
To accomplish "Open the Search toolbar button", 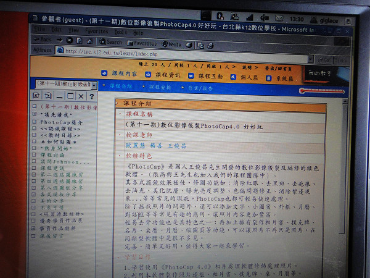I will point(110,42).
